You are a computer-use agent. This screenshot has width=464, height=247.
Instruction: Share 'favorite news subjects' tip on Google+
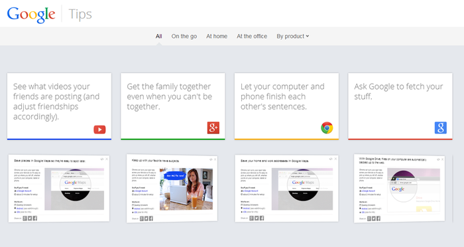point(142,218)
